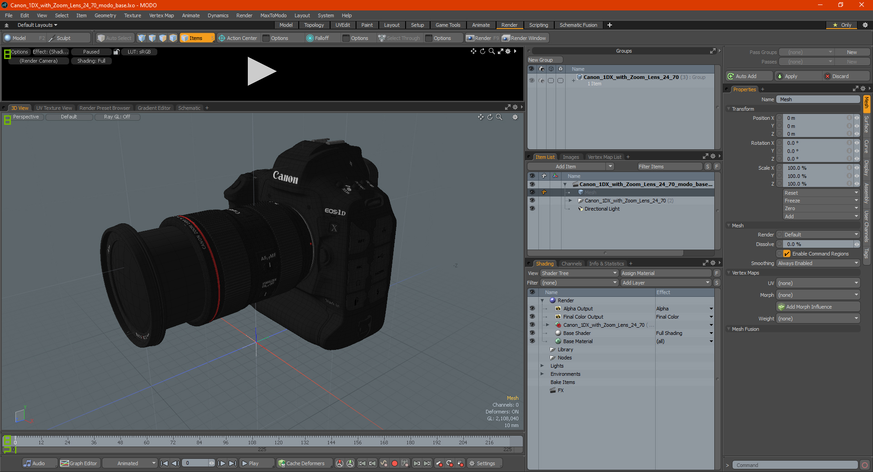This screenshot has width=873, height=472.
Task: Toggle visibility of the Mesh item
Action: pyautogui.click(x=532, y=192)
